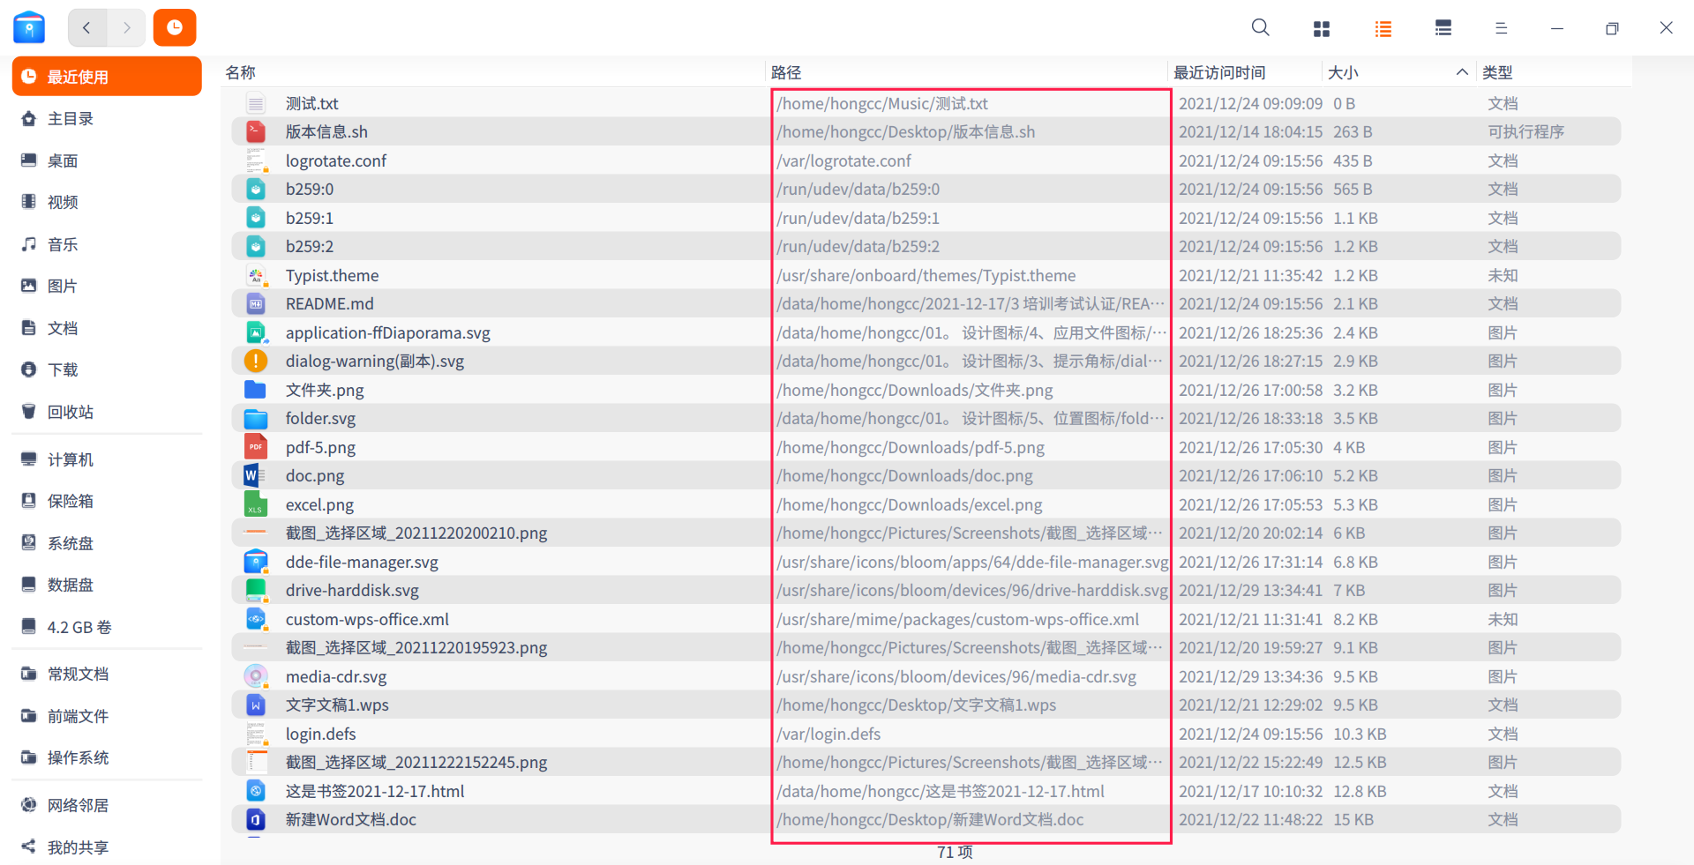Toggle sort order on 大小 column

click(x=1398, y=72)
